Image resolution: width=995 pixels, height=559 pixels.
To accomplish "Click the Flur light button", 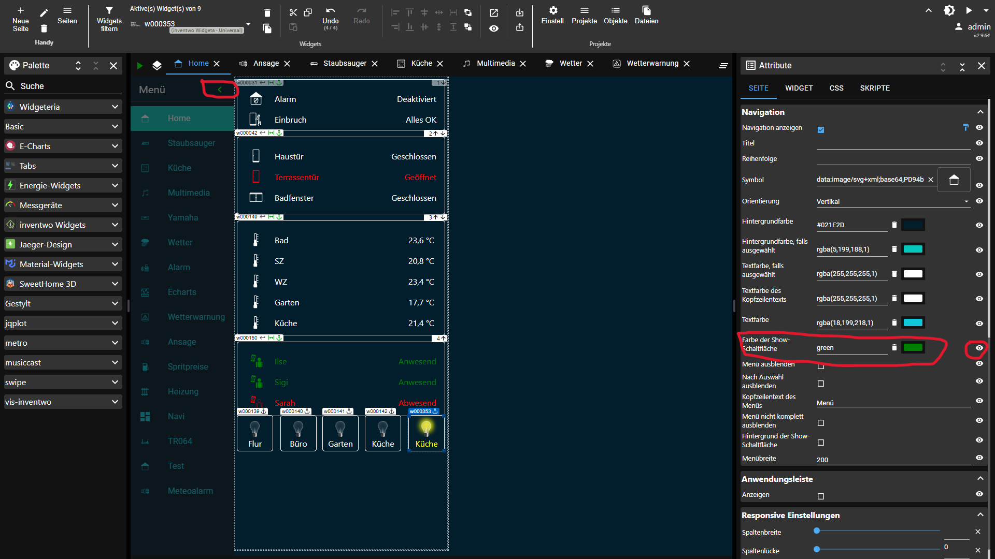I will point(255,433).
